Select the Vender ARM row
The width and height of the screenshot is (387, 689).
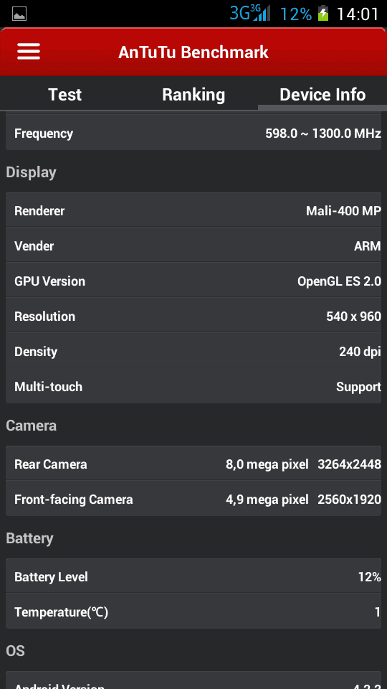point(193,245)
